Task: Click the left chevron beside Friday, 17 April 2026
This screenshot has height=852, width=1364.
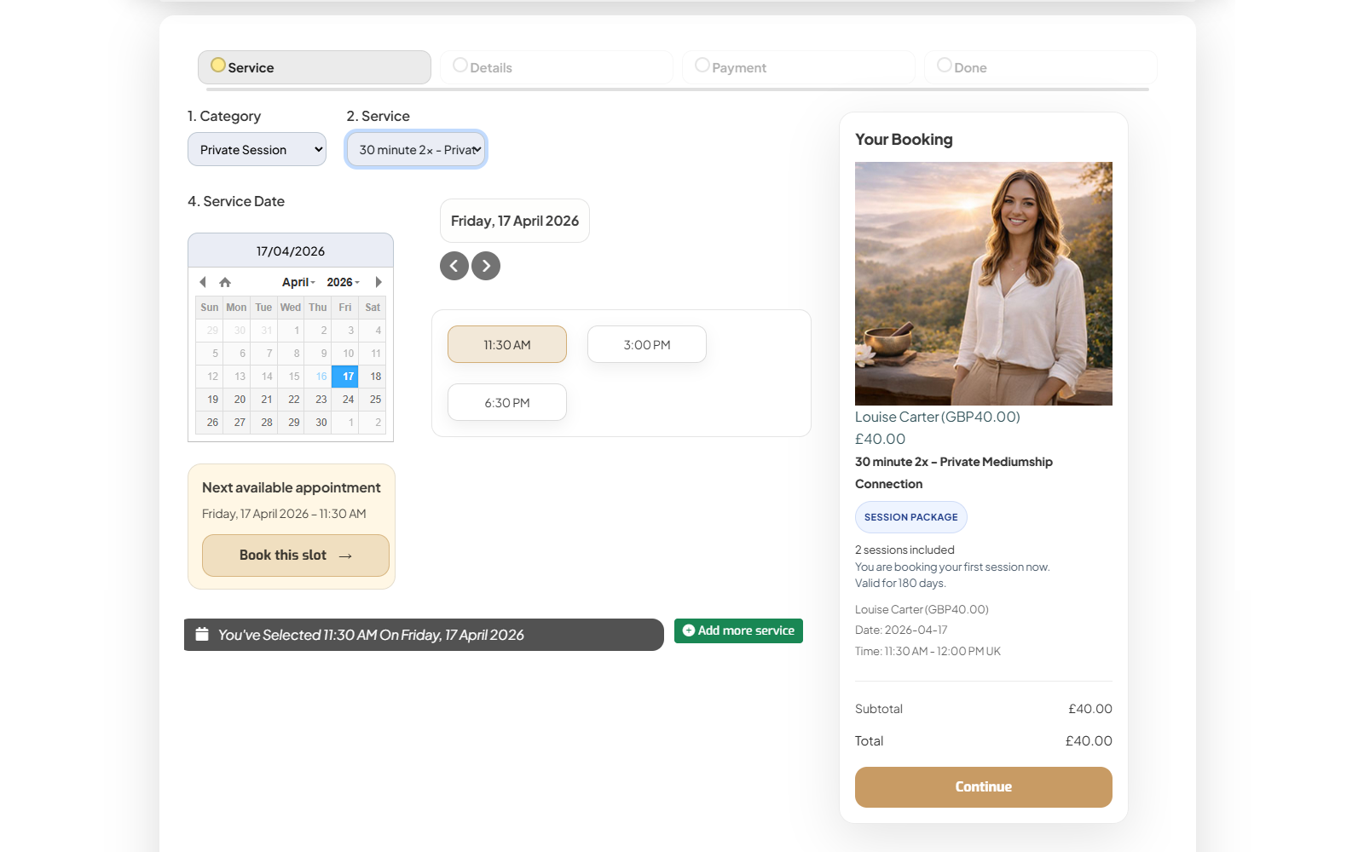Action: pyautogui.click(x=454, y=265)
